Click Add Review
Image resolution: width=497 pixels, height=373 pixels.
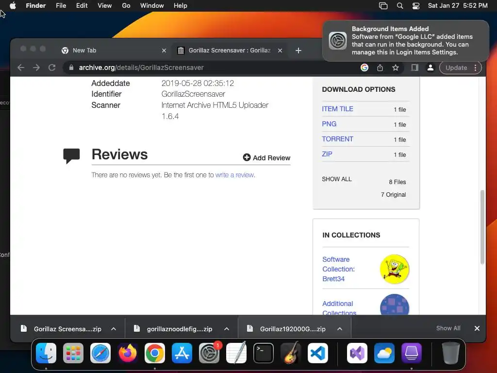(x=266, y=158)
